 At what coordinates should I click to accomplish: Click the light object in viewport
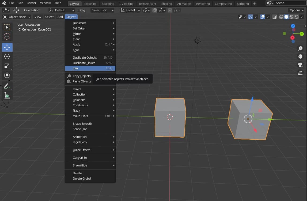pyautogui.click(x=198, y=40)
